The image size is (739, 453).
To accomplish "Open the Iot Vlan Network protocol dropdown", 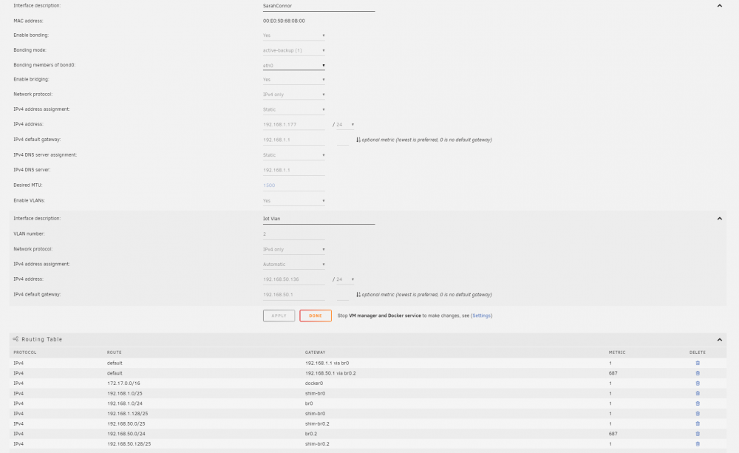I will pos(293,249).
